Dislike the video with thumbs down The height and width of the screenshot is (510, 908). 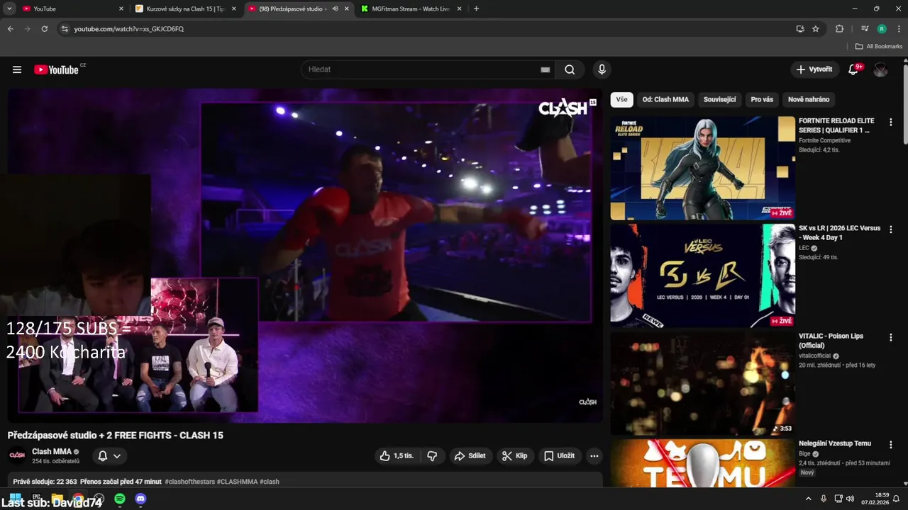click(432, 455)
